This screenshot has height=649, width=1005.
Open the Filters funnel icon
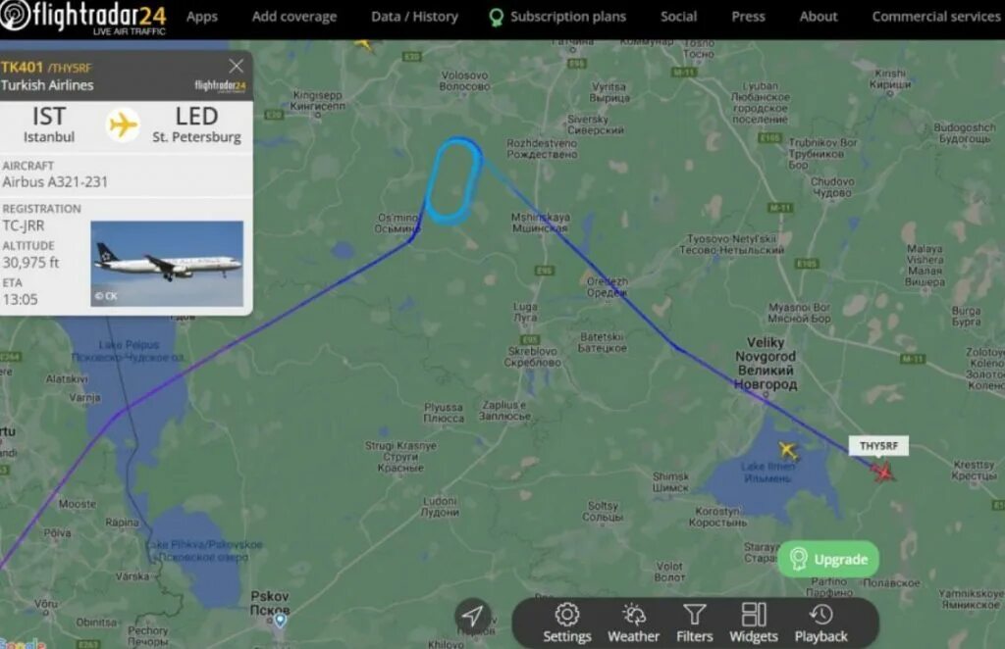point(694,623)
